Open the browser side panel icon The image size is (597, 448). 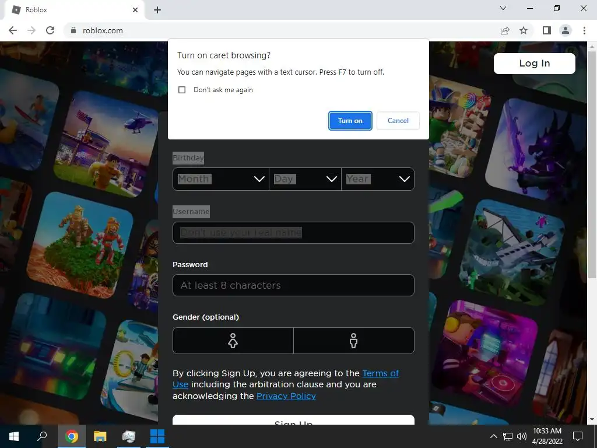[547, 30]
